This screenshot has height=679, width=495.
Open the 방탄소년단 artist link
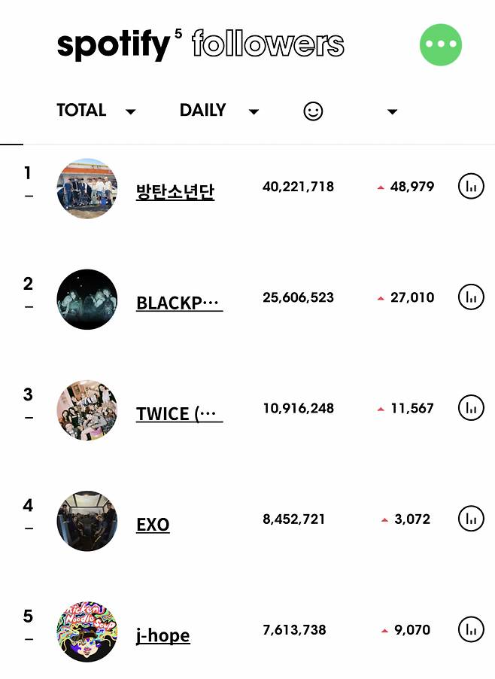(x=175, y=191)
